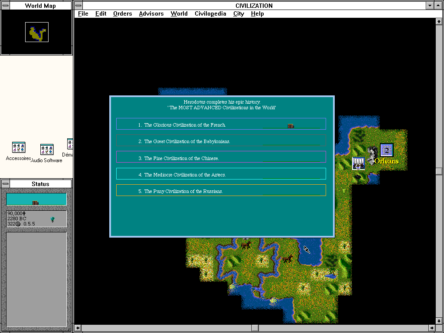Open the File menu

point(83,13)
